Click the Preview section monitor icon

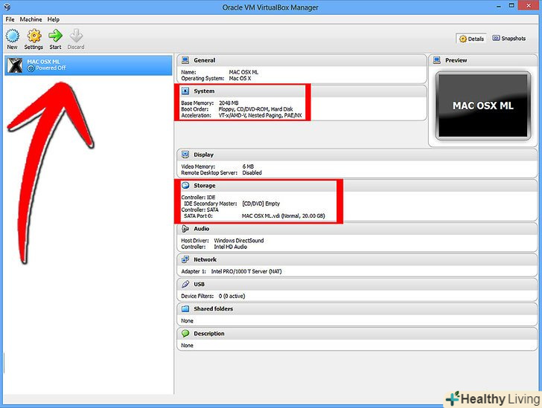click(x=436, y=60)
